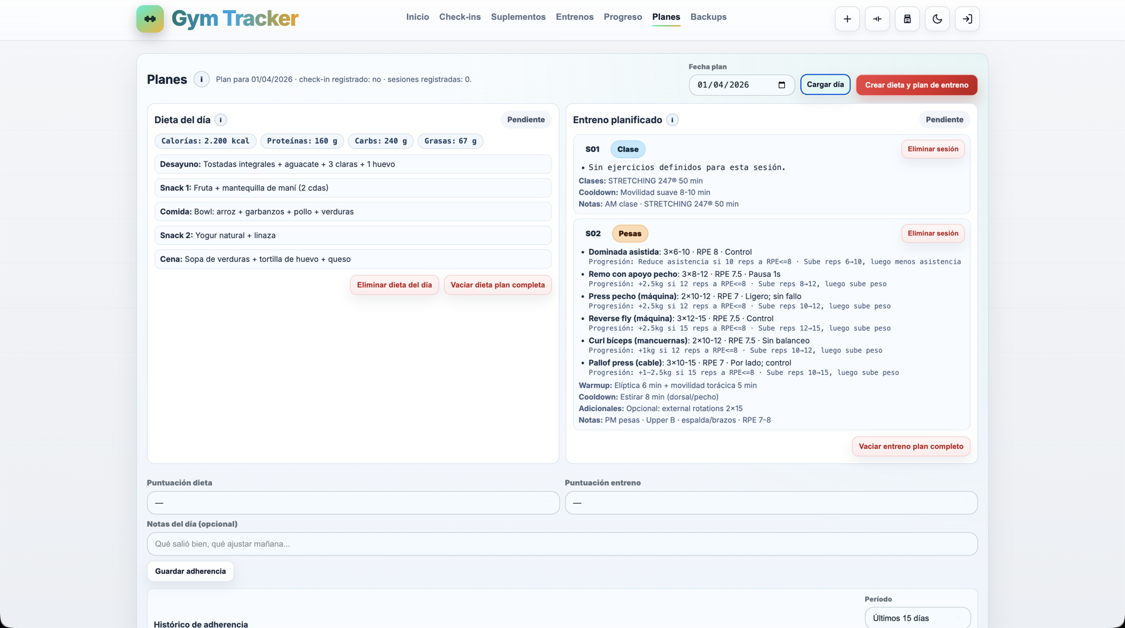The height and width of the screenshot is (628, 1125).
Task: Click Guardar adherencia
Action: pyautogui.click(x=190, y=571)
